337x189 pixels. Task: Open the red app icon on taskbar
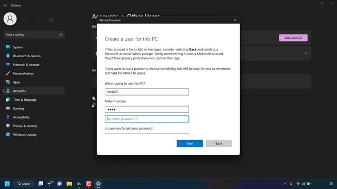(x=88, y=184)
